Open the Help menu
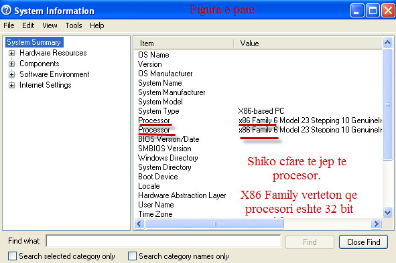Image resolution: width=396 pixels, height=263 pixels. click(97, 25)
